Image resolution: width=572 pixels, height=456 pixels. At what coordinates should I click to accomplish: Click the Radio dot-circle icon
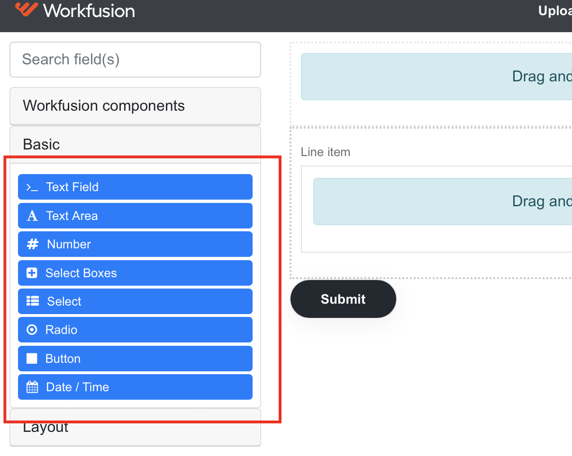click(32, 330)
